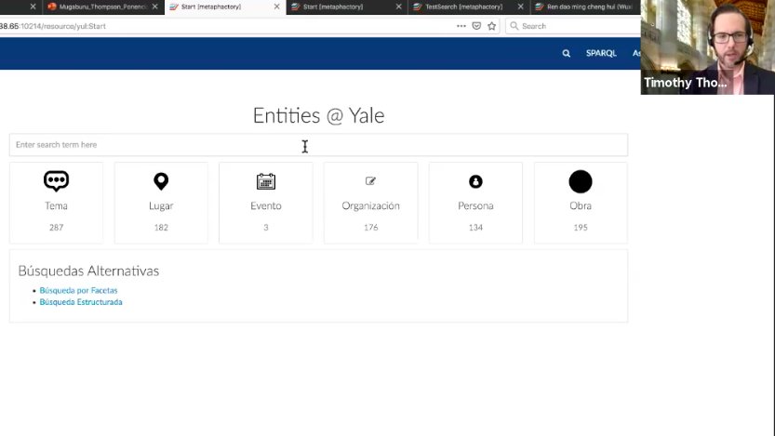775x436 pixels.
Task: Click the count 176 under Organización
Action: (x=370, y=228)
